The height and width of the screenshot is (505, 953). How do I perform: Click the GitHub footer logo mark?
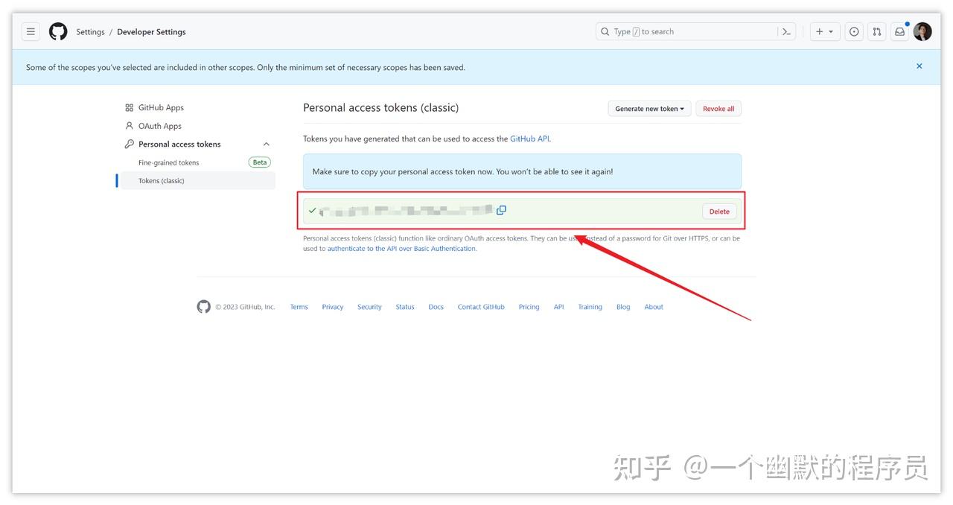pyautogui.click(x=203, y=306)
